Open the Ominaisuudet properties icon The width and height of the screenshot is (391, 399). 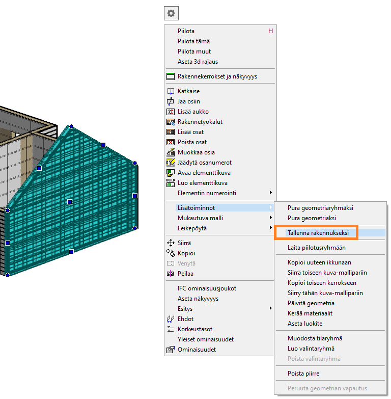[x=171, y=350]
